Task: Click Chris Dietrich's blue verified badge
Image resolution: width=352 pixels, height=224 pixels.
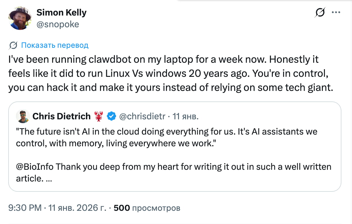Action: (x=111, y=116)
